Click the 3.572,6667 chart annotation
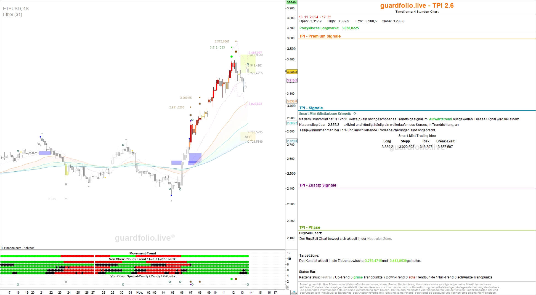 pos(222,41)
